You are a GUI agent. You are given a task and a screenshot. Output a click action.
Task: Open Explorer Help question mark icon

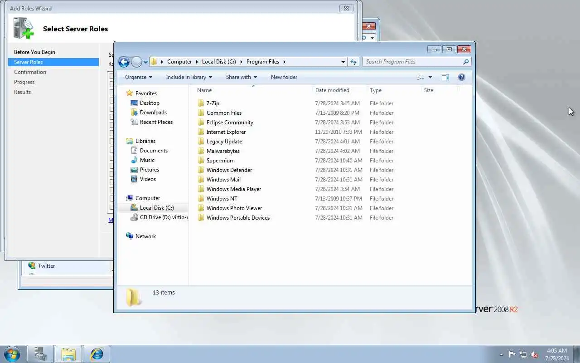click(462, 77)
